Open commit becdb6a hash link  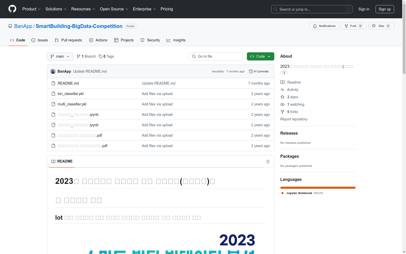coord(218,71)
